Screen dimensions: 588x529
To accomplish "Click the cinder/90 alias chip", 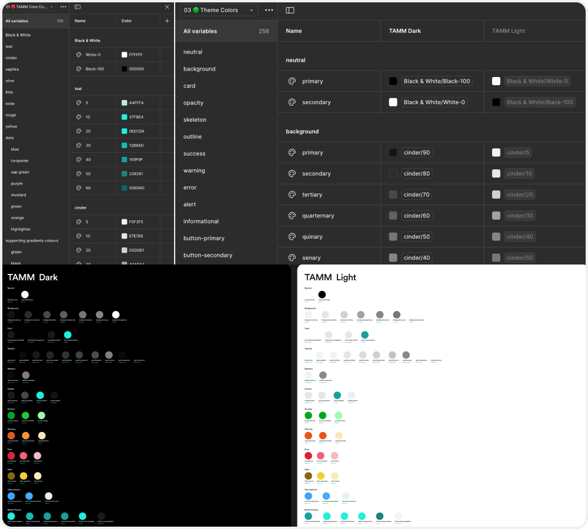I will click(x=417, y=153).
